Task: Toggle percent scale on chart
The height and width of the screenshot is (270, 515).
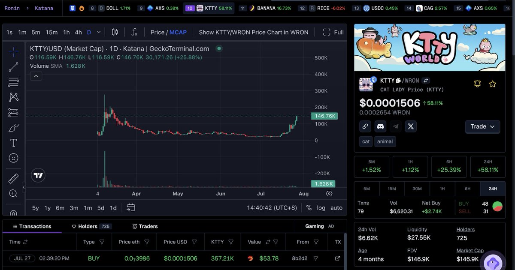Action: (x=309, y=207)
